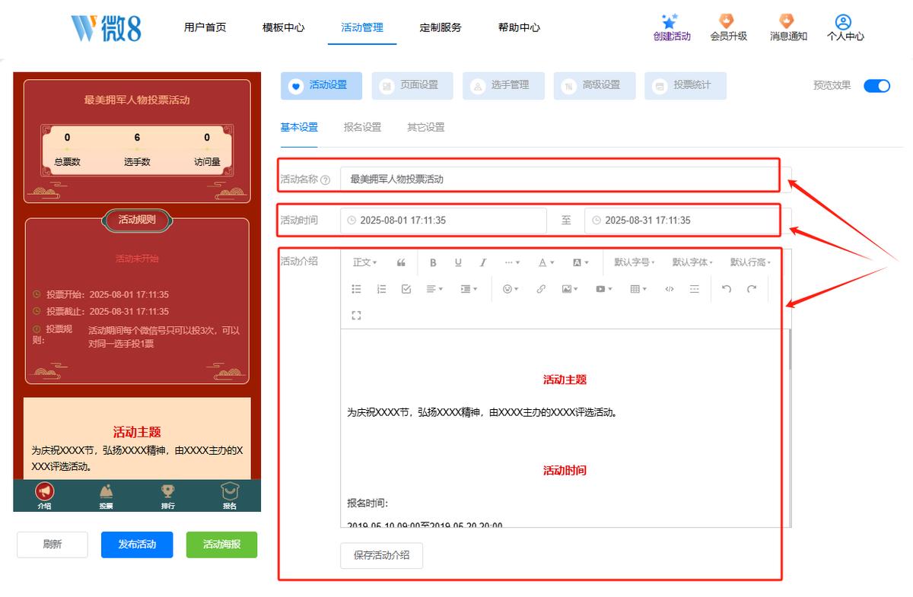Open the insert video dropdown

[x=604, y=289]
